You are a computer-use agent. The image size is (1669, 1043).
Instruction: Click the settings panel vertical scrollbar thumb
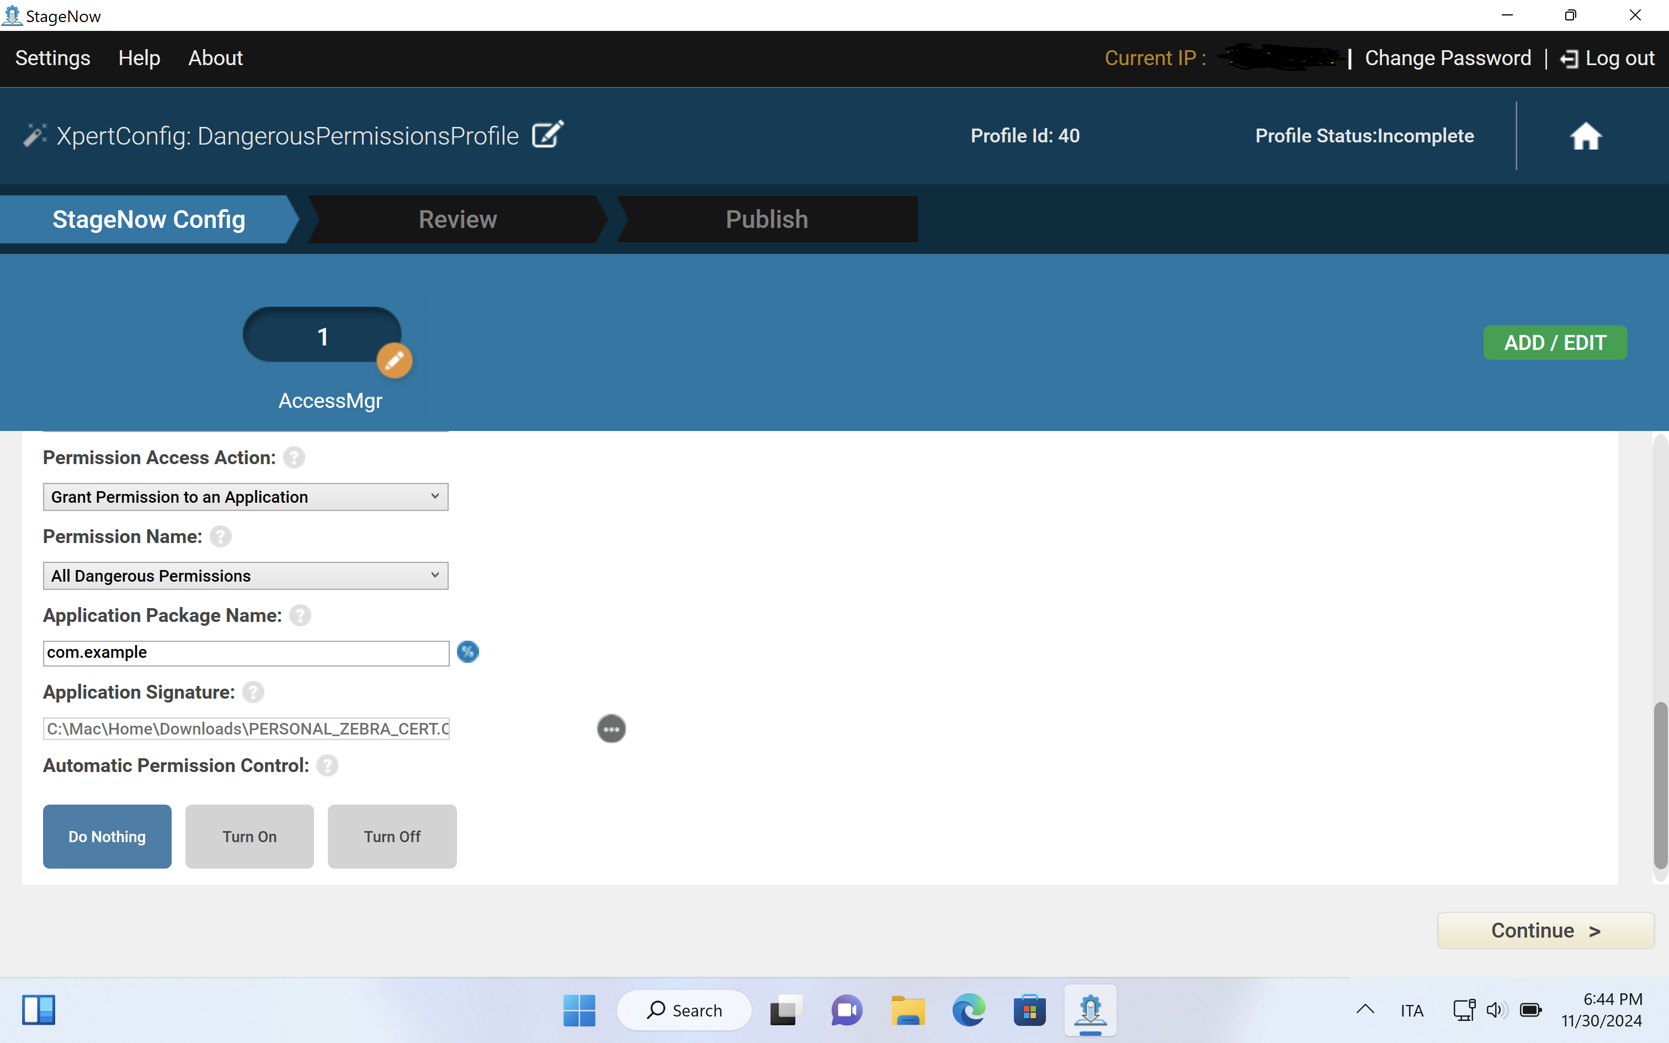pos(1661,785)
